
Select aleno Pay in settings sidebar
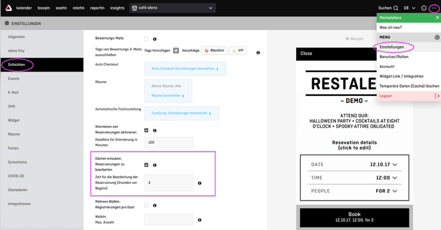click(42, 50)
